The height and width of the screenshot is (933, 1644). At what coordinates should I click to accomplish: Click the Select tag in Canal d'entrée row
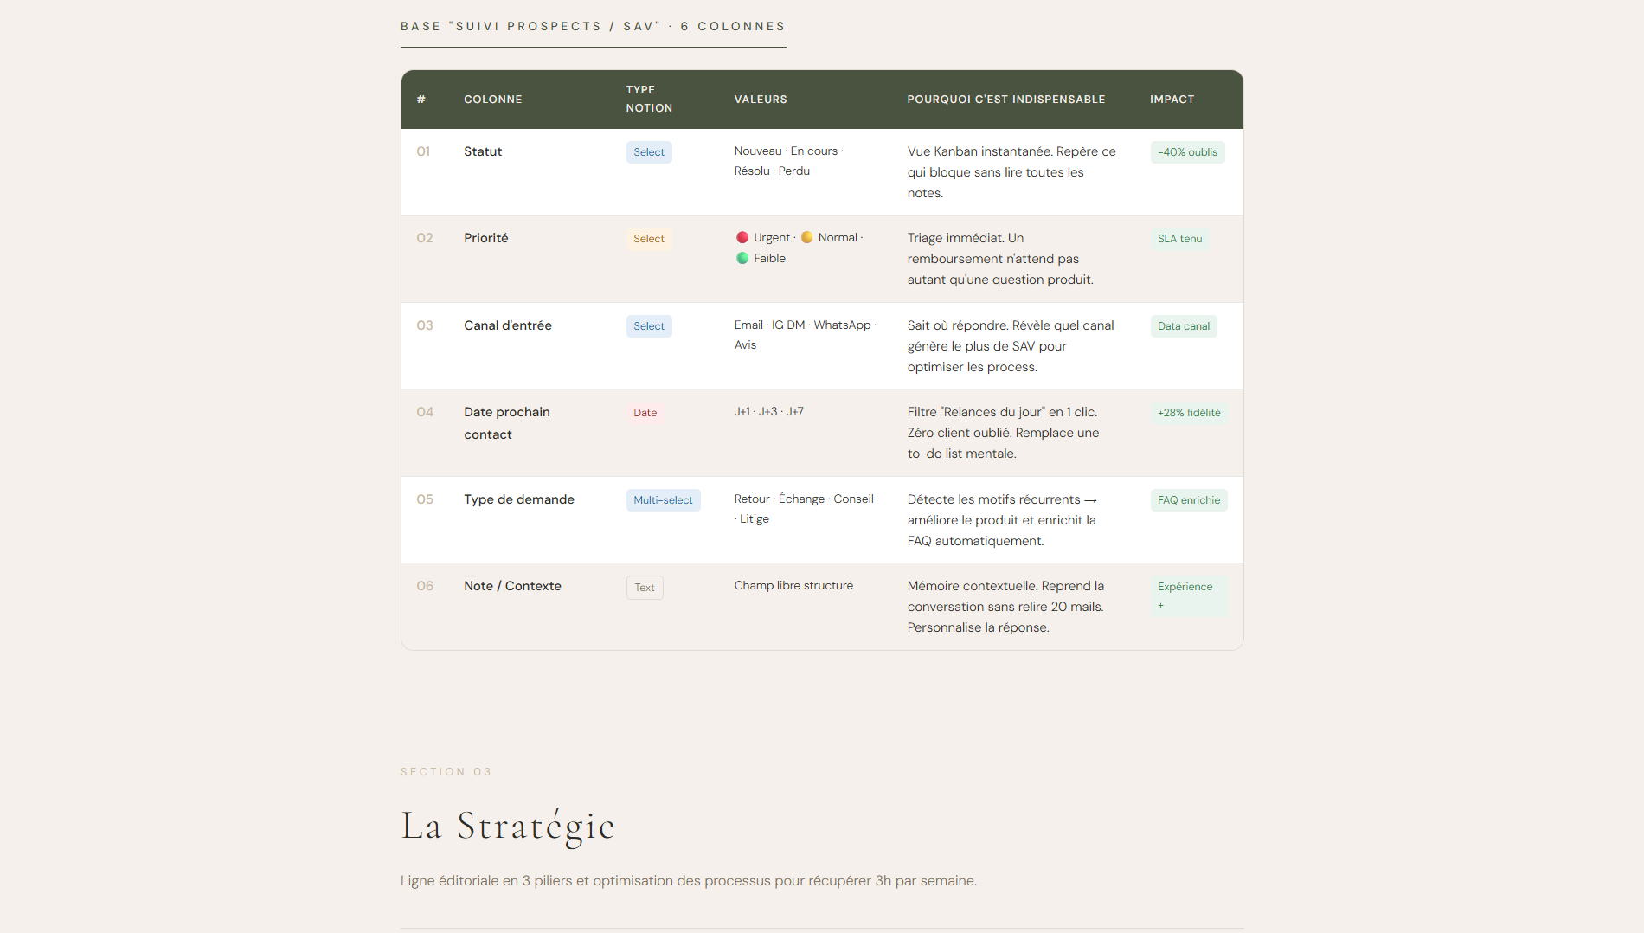point(649,326)
